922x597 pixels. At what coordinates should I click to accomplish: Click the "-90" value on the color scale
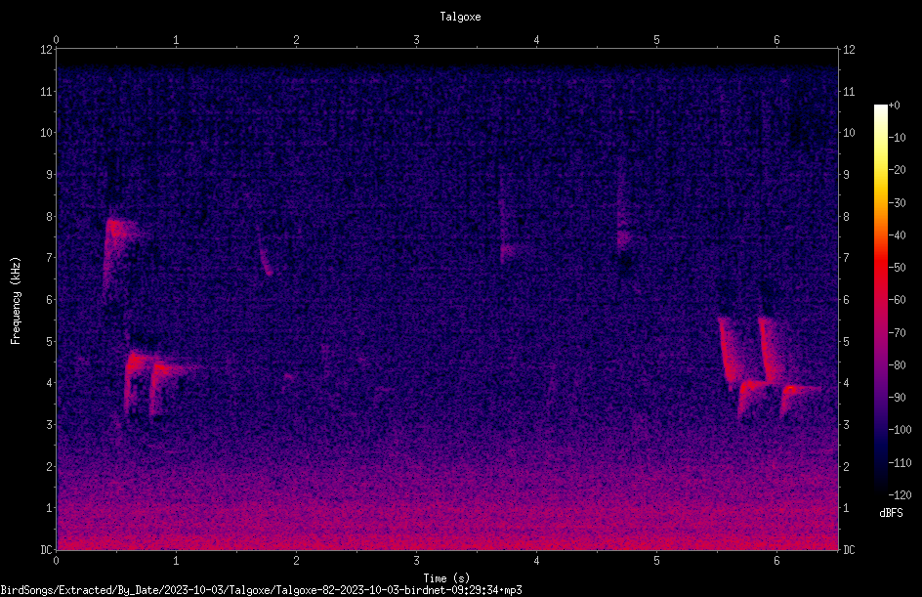point(897,398)
